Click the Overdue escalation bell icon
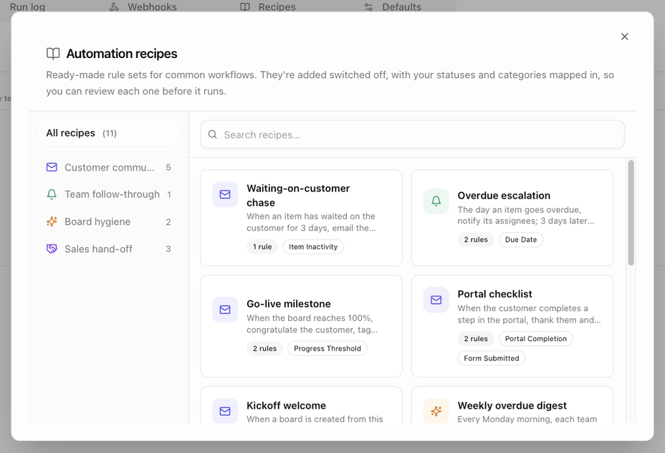665x453 pixels. tap(436, 201)
